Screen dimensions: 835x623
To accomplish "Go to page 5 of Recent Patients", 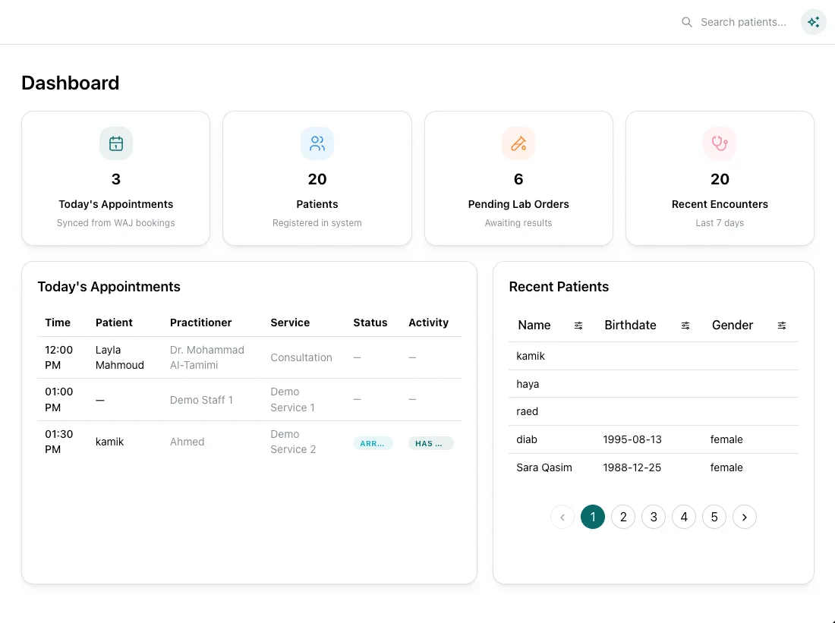I will coord(714,517).
